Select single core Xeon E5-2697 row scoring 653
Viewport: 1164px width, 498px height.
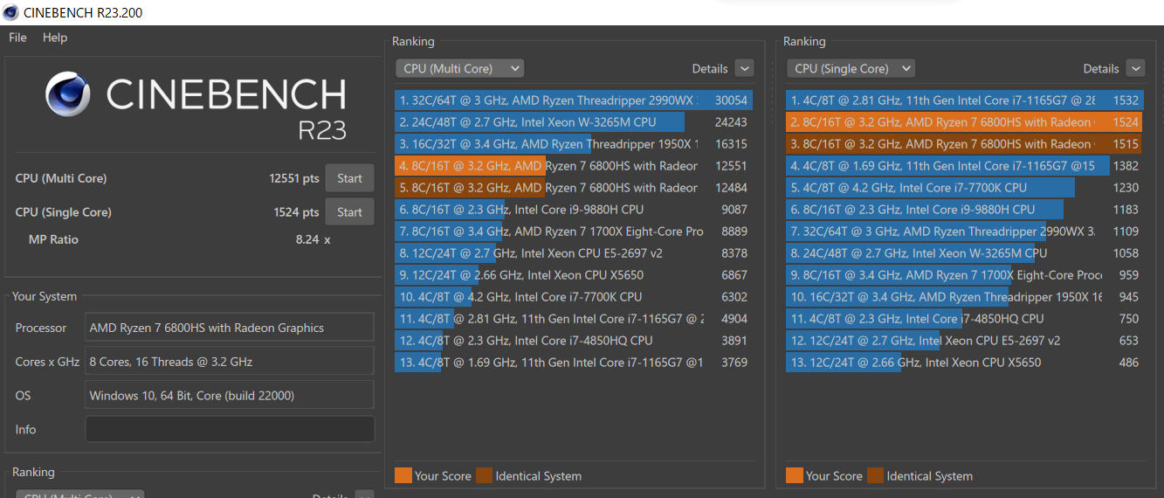(x=965, y=341)
